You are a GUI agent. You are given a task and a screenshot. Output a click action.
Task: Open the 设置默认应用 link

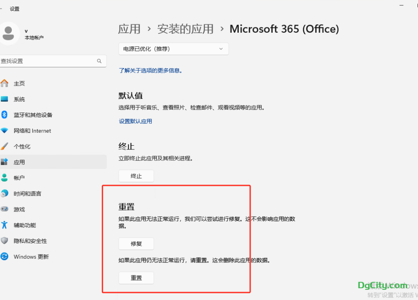pos(135,121)
